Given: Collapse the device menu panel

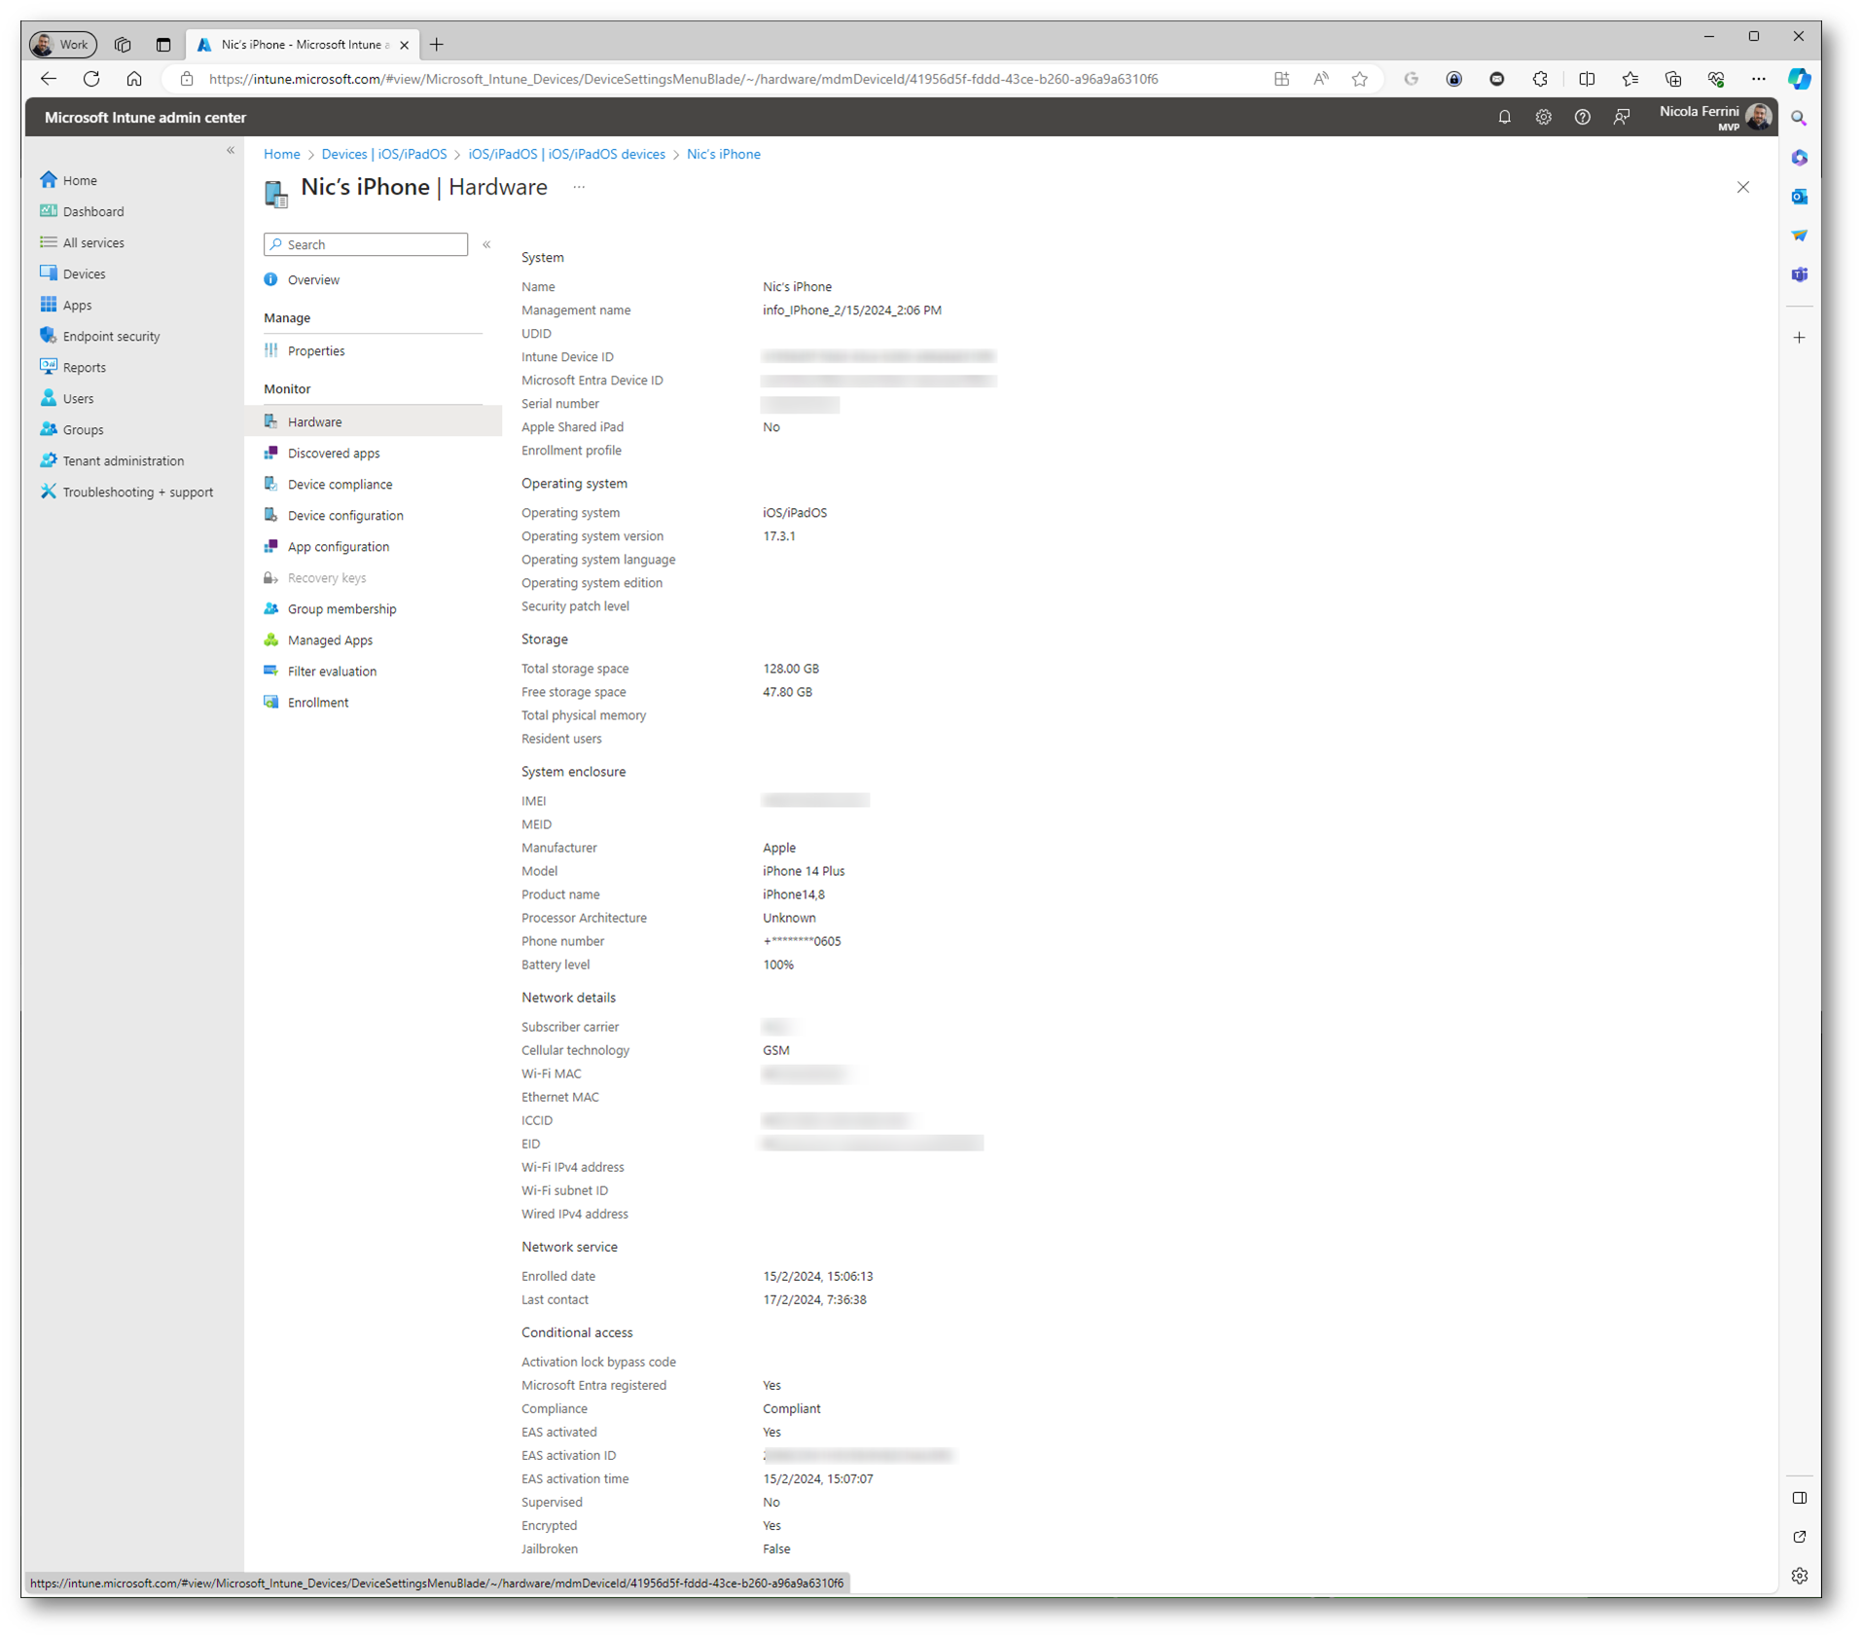Looking at the screenshot, I should (x=486, y=244).
